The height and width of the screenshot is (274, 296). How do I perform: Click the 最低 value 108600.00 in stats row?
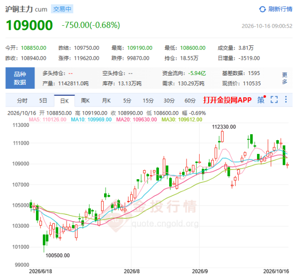click(193, 48)
